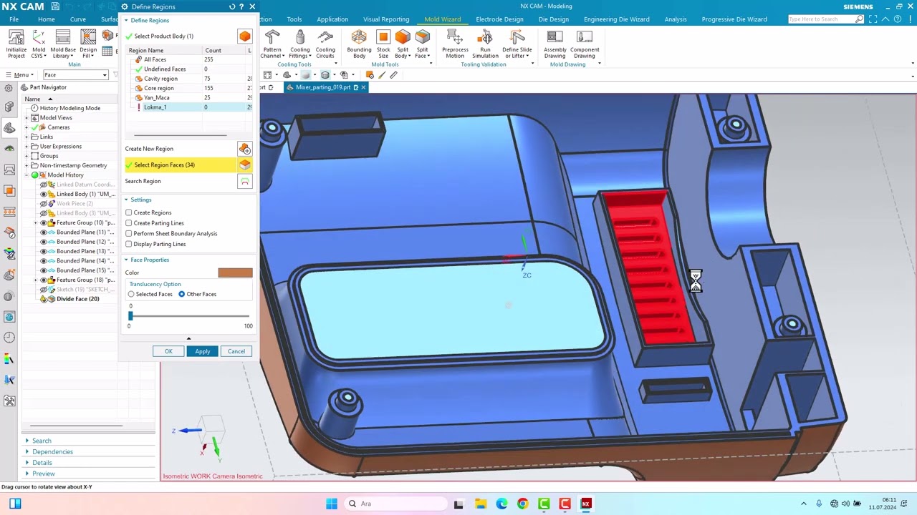
Task: Enable the Create Parting Lines checkbox
Action: 129,223
